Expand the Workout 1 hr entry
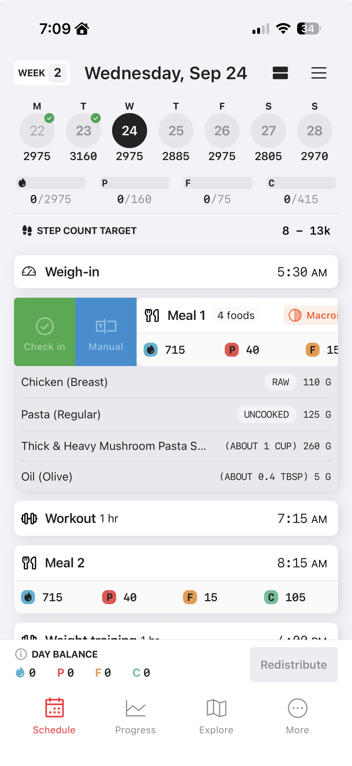 (176, 518)
